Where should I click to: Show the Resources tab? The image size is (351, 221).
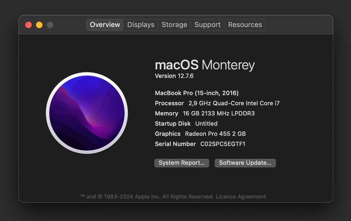[x=245, y=25]
